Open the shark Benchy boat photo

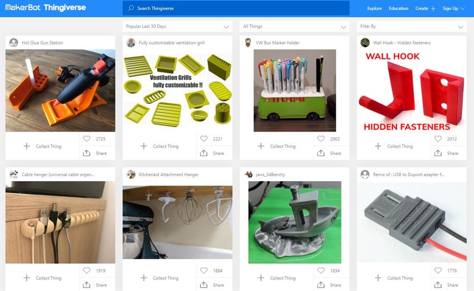[294, 222]
